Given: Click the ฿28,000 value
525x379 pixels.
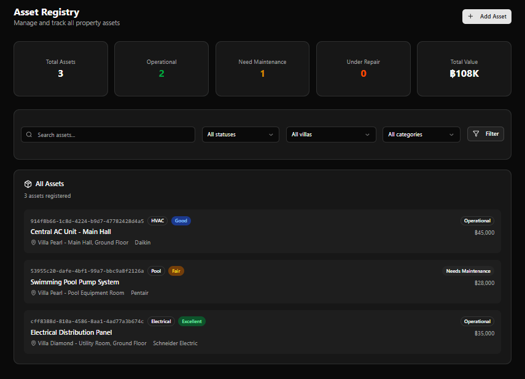Looking at the screenshot, I should pos(484,283).
